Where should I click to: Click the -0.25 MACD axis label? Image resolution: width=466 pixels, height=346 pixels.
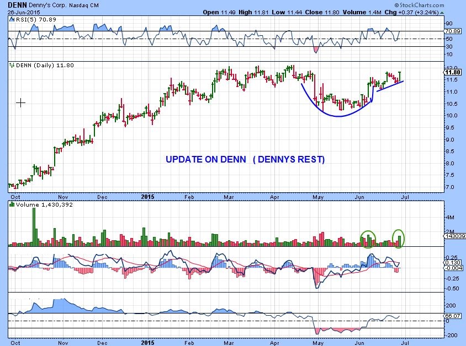click(x=452, y=278)
